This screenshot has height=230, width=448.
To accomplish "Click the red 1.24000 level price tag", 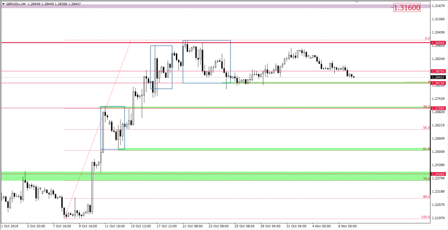I will [437, 174].
